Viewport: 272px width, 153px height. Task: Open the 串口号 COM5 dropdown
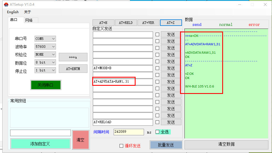(x=45, y=39)
